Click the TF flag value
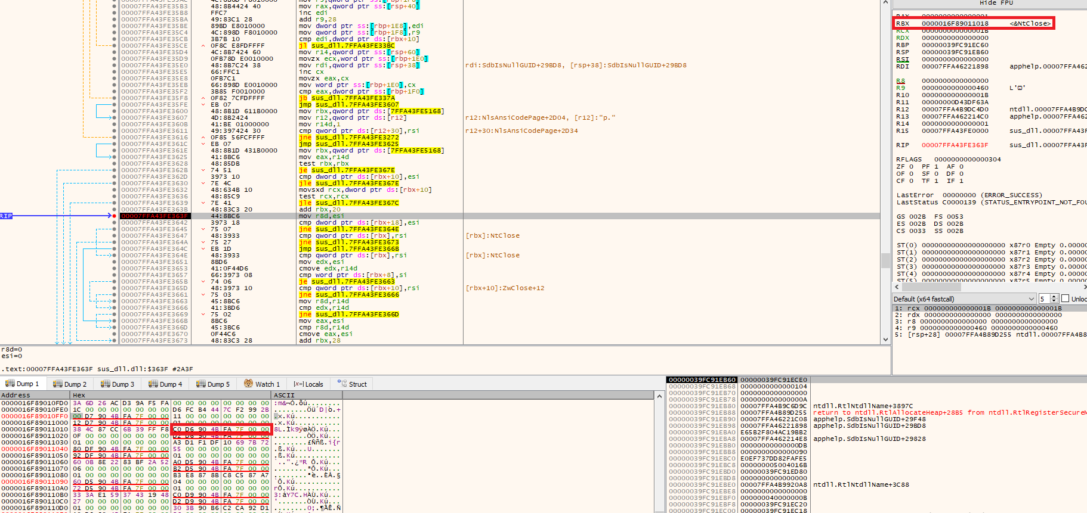 point(936,181)
